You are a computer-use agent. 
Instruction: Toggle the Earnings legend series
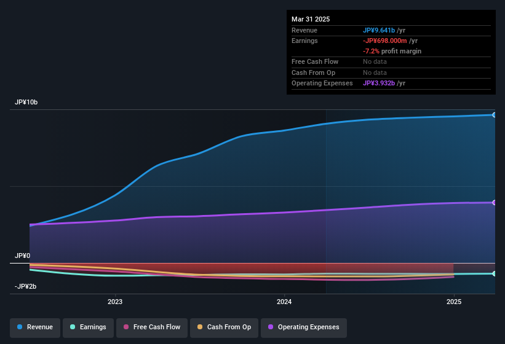coord(88,327)
